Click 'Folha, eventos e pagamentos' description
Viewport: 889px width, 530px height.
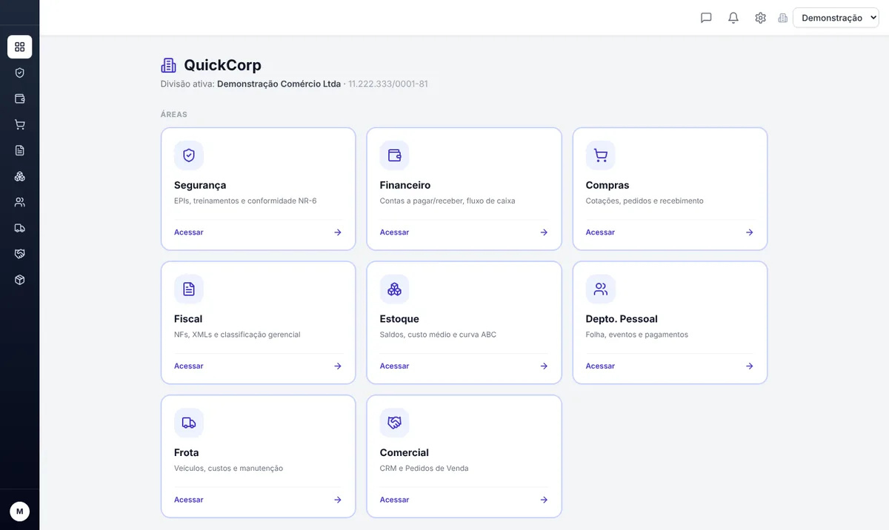(637, 335)
